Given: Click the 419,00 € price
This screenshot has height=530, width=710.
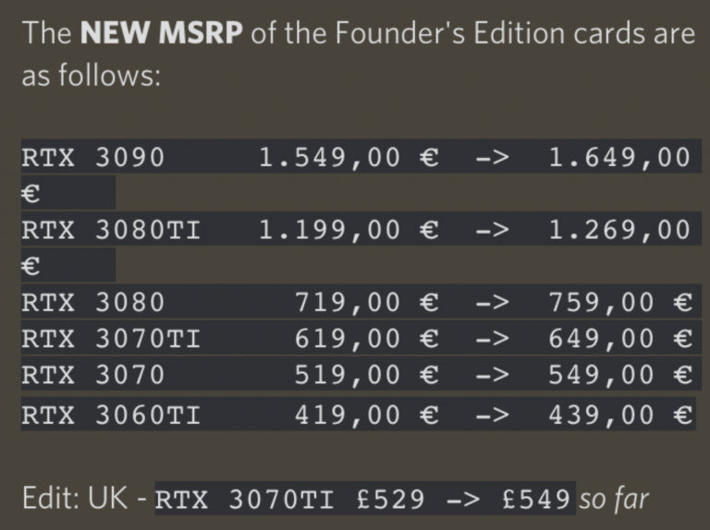Looking at the screenshot, I should click(367, 416).
